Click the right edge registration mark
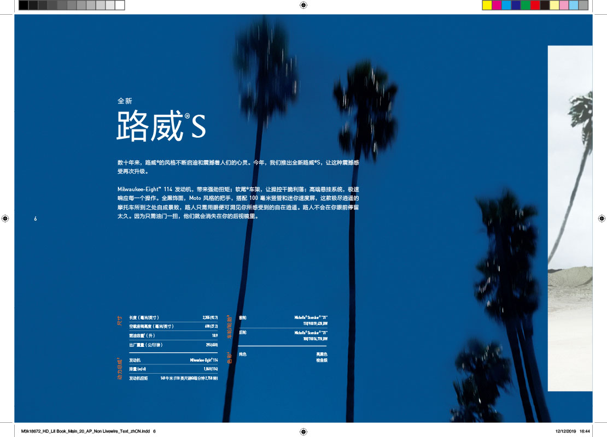The height and width of the screenshot is (437, 607). [602, 218]
